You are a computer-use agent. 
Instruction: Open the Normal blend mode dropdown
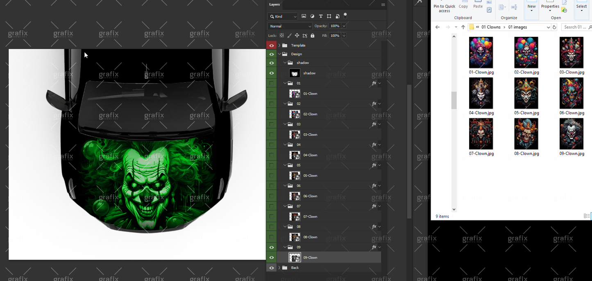[x=290, y=26]
